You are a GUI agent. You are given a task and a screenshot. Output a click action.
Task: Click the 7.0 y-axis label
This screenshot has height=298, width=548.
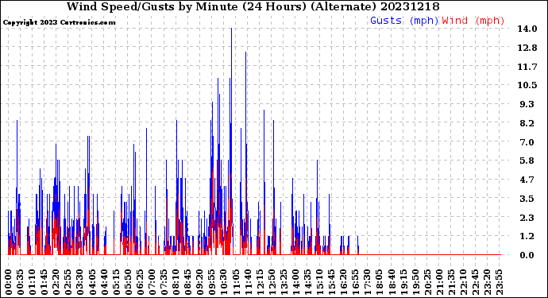[527, 142]
